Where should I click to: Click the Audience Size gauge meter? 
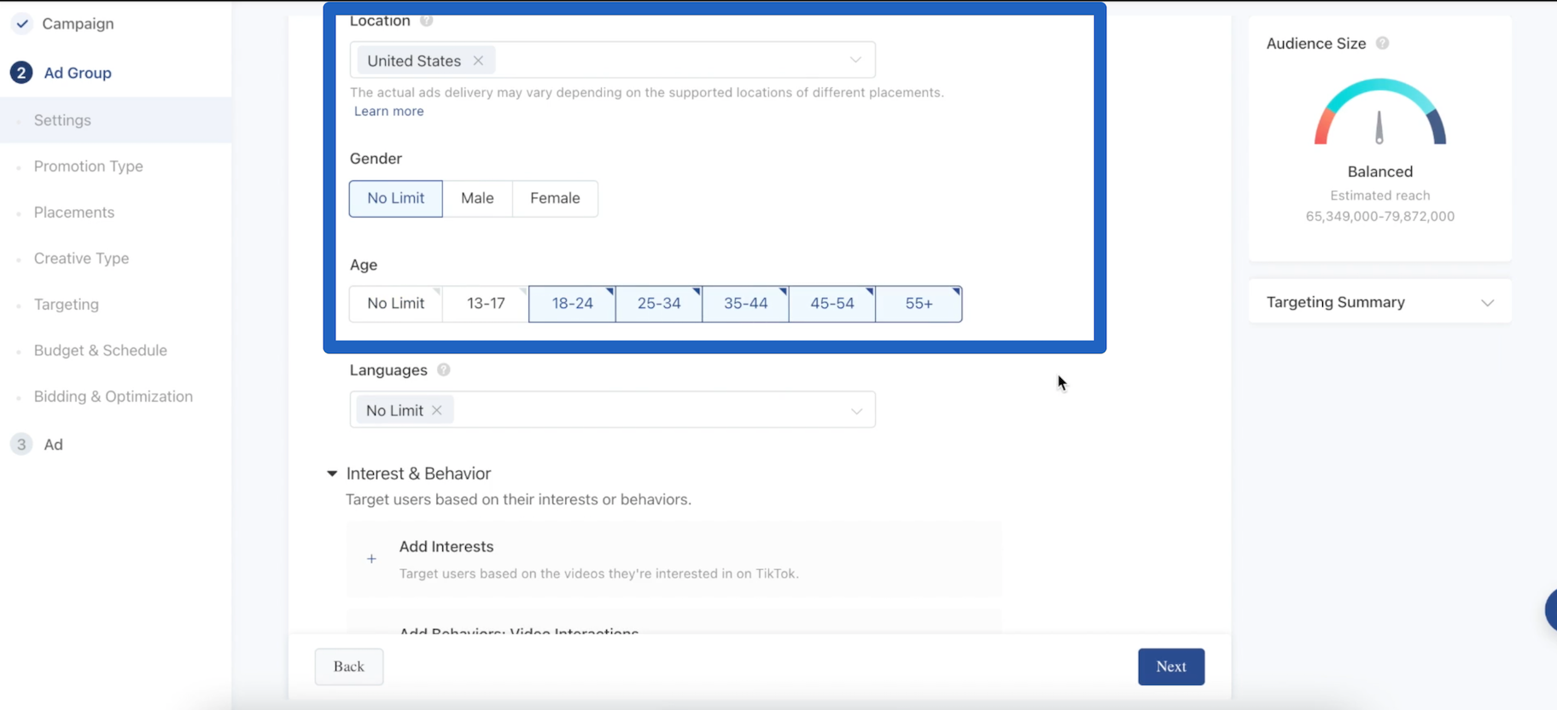click(x=1379, y=113)
